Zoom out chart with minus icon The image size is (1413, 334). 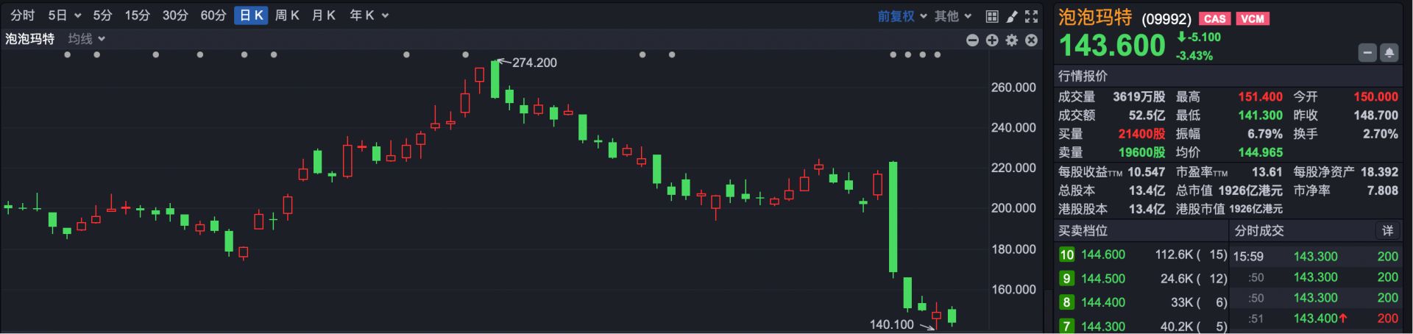pos(972,40)
